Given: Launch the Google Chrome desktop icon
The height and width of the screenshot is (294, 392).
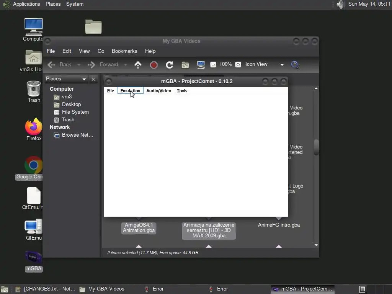Looking at the screenshot, I should pyautogui.click(x=30, y=168).
